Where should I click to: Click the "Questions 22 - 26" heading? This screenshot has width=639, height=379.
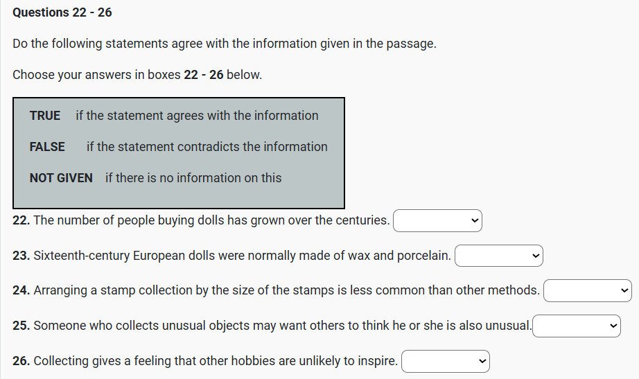coord(62,12)
